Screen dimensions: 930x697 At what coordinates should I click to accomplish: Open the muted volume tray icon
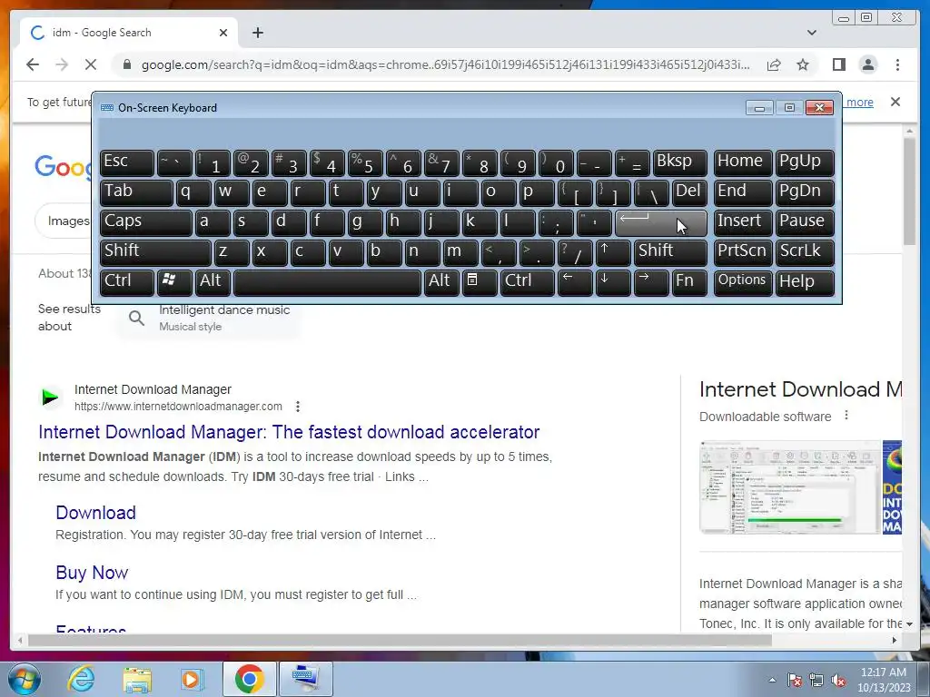tap(838, 680)
